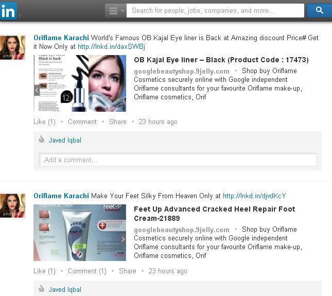
Task: Open Feet Up Advanced Cracked Heel title
Action: 215,214
